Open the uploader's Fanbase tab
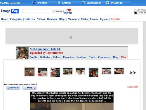This screenshot has width=146, height=110. point(81,57)
